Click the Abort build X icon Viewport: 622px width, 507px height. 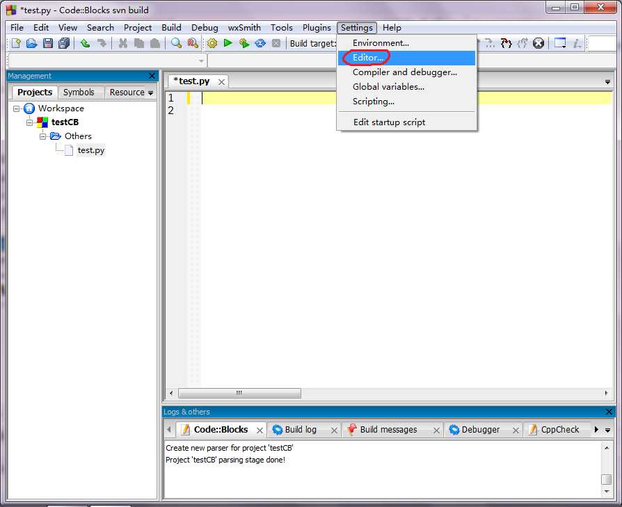[x=276, y=43]
